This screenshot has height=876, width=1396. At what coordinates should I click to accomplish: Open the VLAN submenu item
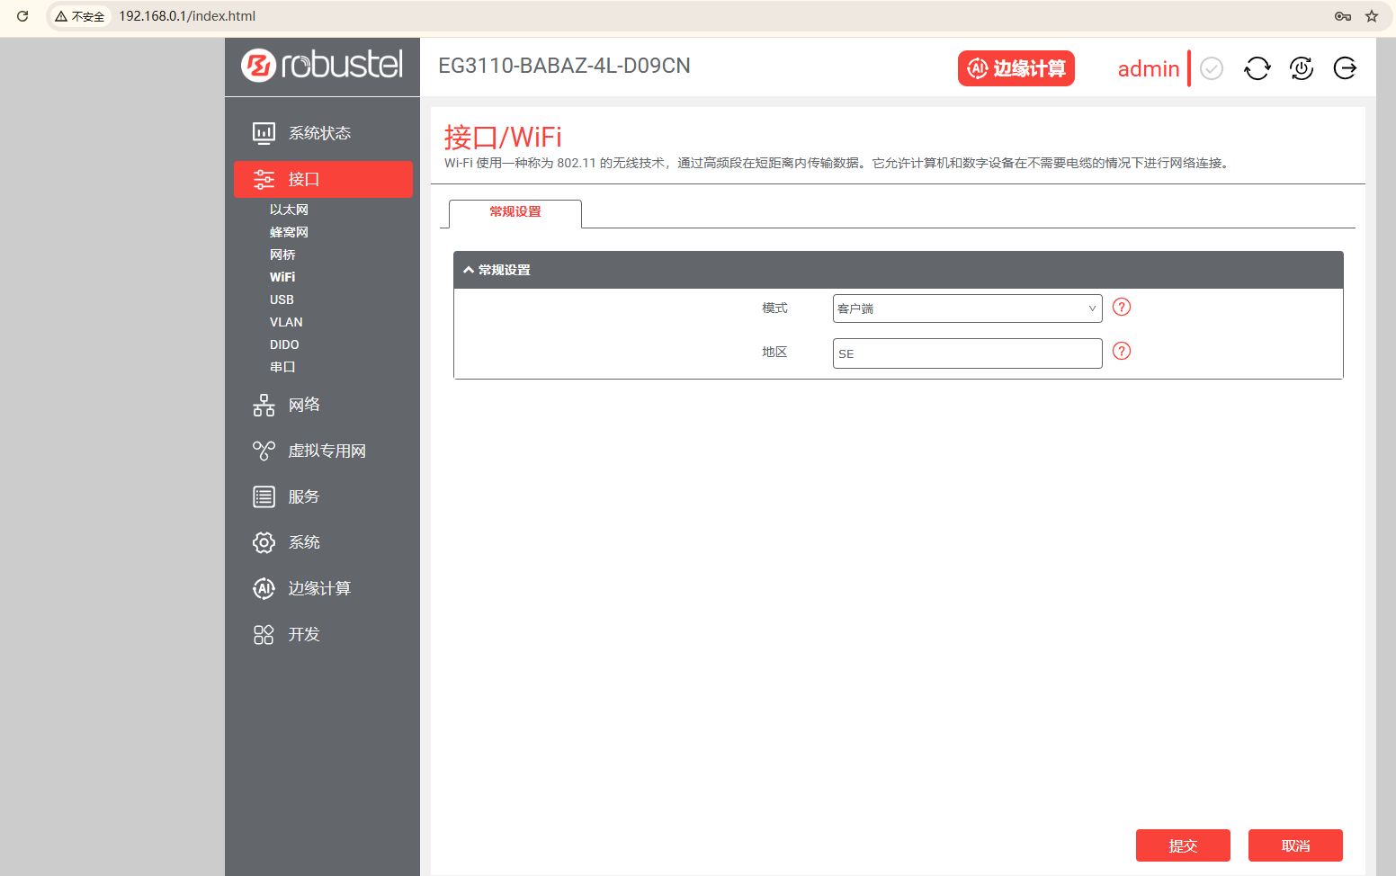click(286, 322)
